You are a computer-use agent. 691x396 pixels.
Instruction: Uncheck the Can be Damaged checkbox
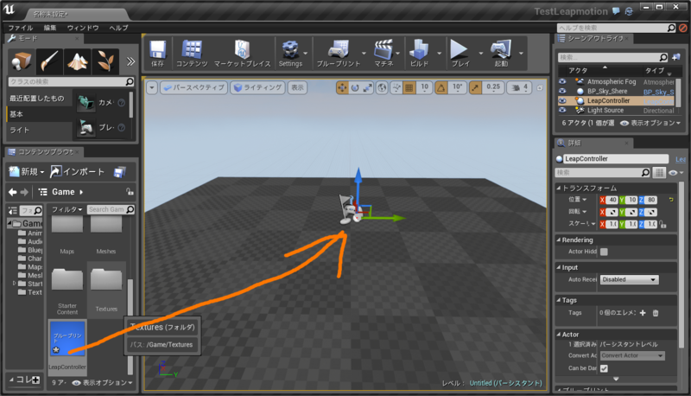click(x=604, y=367)
